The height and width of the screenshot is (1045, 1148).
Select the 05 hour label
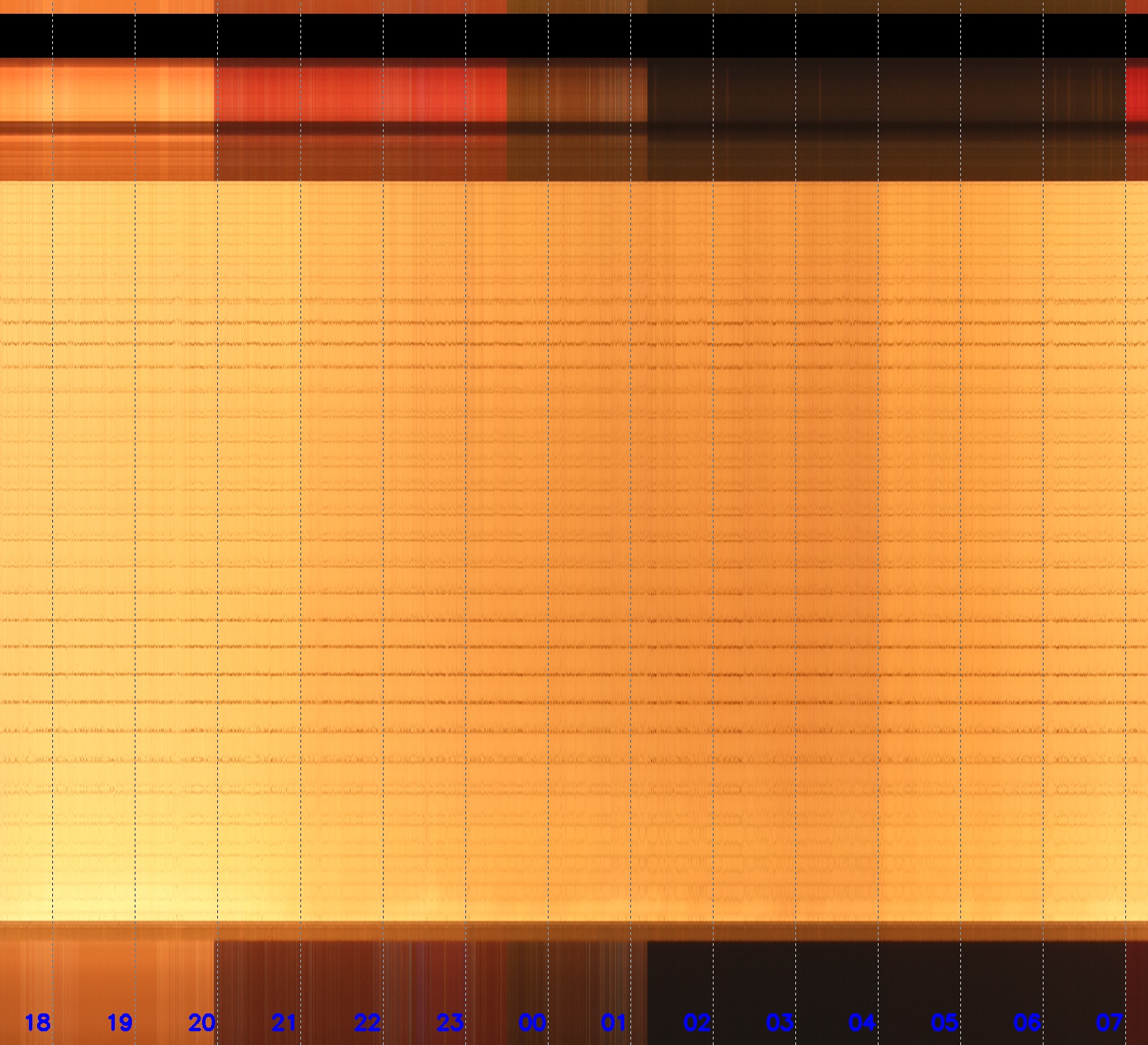945,1022
